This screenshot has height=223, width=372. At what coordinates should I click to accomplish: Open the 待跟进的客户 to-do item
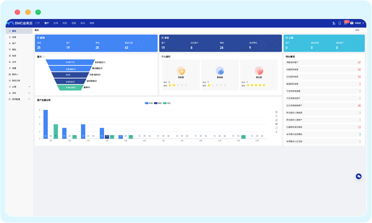323,62
